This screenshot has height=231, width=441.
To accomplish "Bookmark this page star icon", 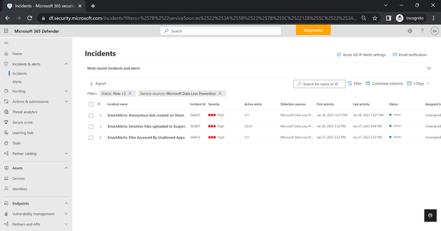I will (374, 18).
